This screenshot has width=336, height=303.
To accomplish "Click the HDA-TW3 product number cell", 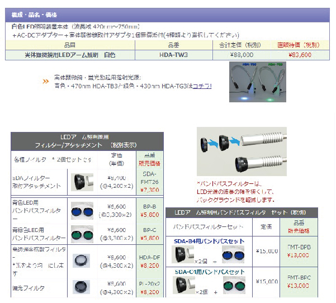I will click(173, 55).
